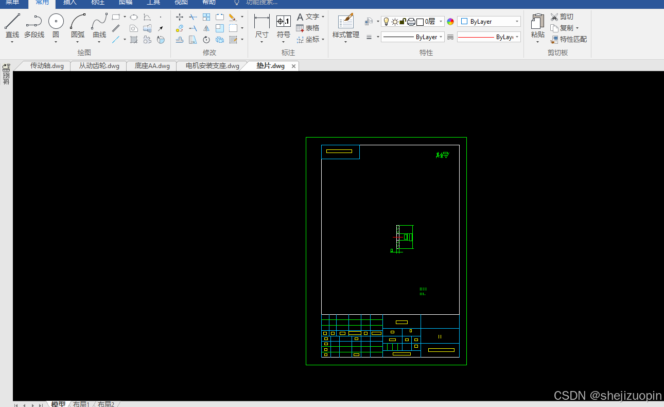Open the red lineweight ByLayer dropdown
Viewport: 664px width, 407px height.
click(x=517, y=37)
